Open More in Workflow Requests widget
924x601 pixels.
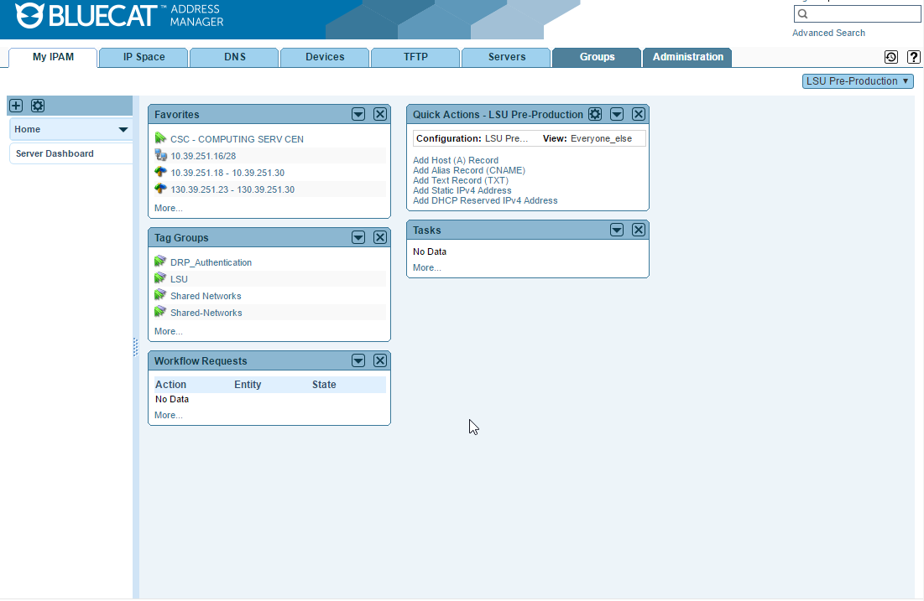169,415
